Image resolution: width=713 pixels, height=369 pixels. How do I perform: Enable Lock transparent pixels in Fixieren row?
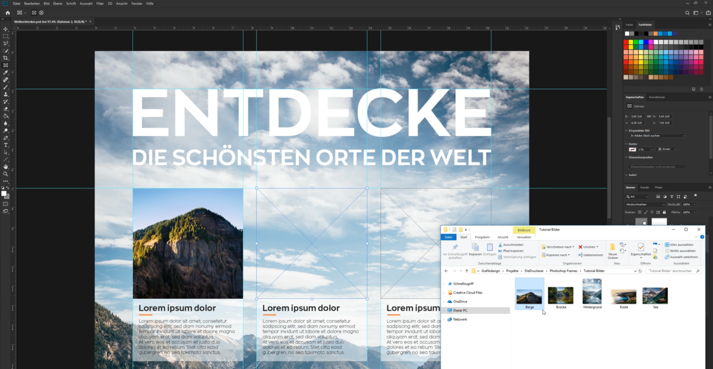(x=640, y=212)
